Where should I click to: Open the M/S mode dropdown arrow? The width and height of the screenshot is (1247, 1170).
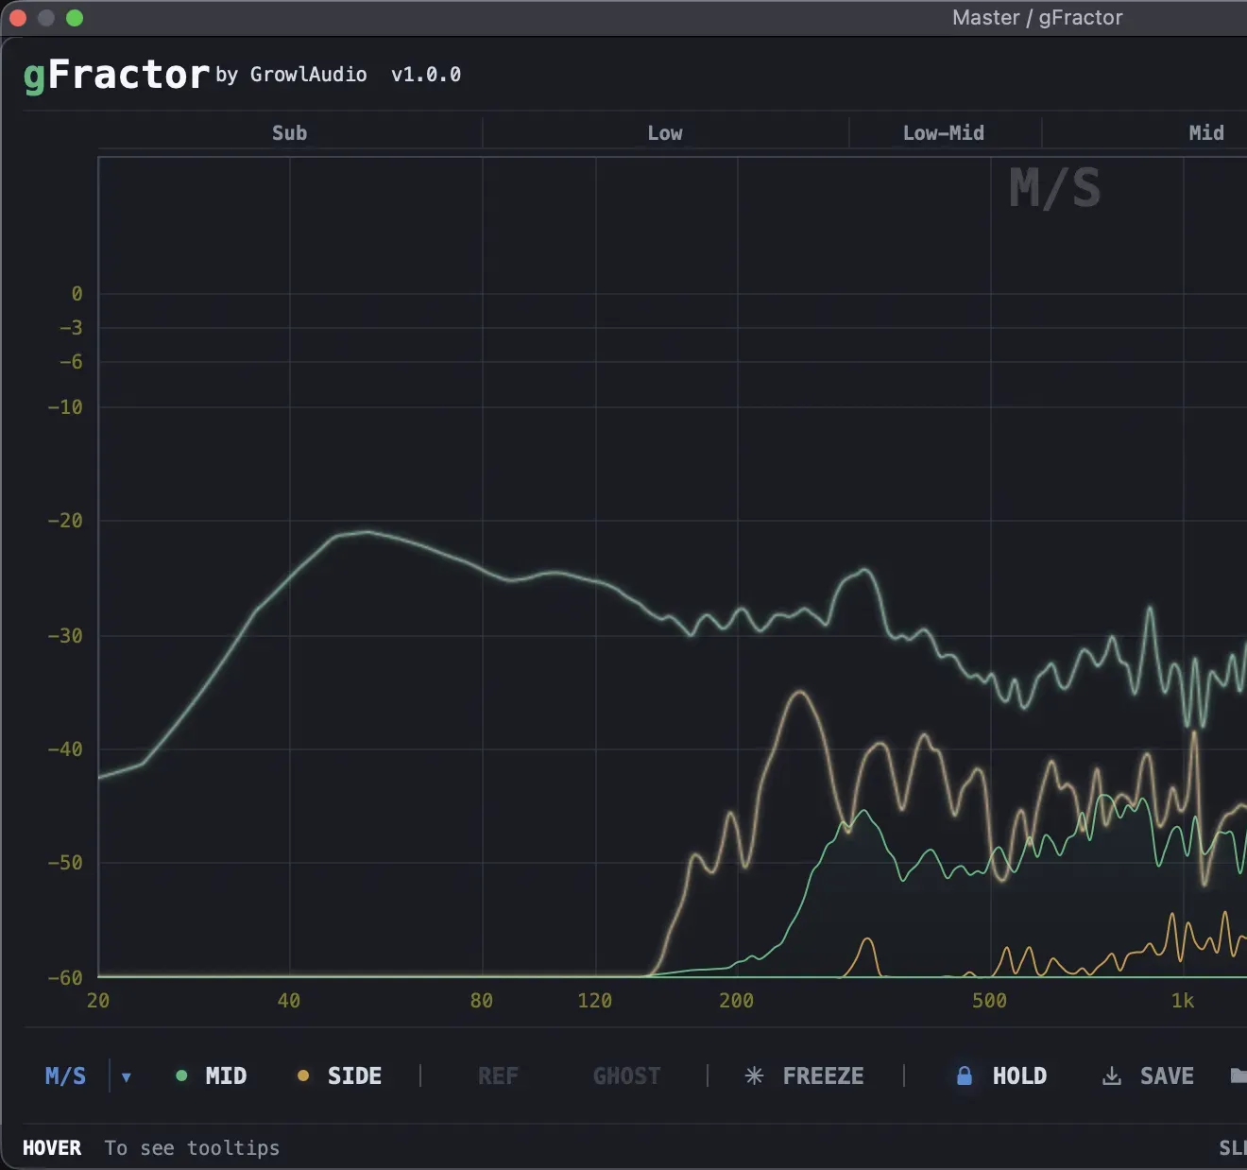(x=127, y=1077)
